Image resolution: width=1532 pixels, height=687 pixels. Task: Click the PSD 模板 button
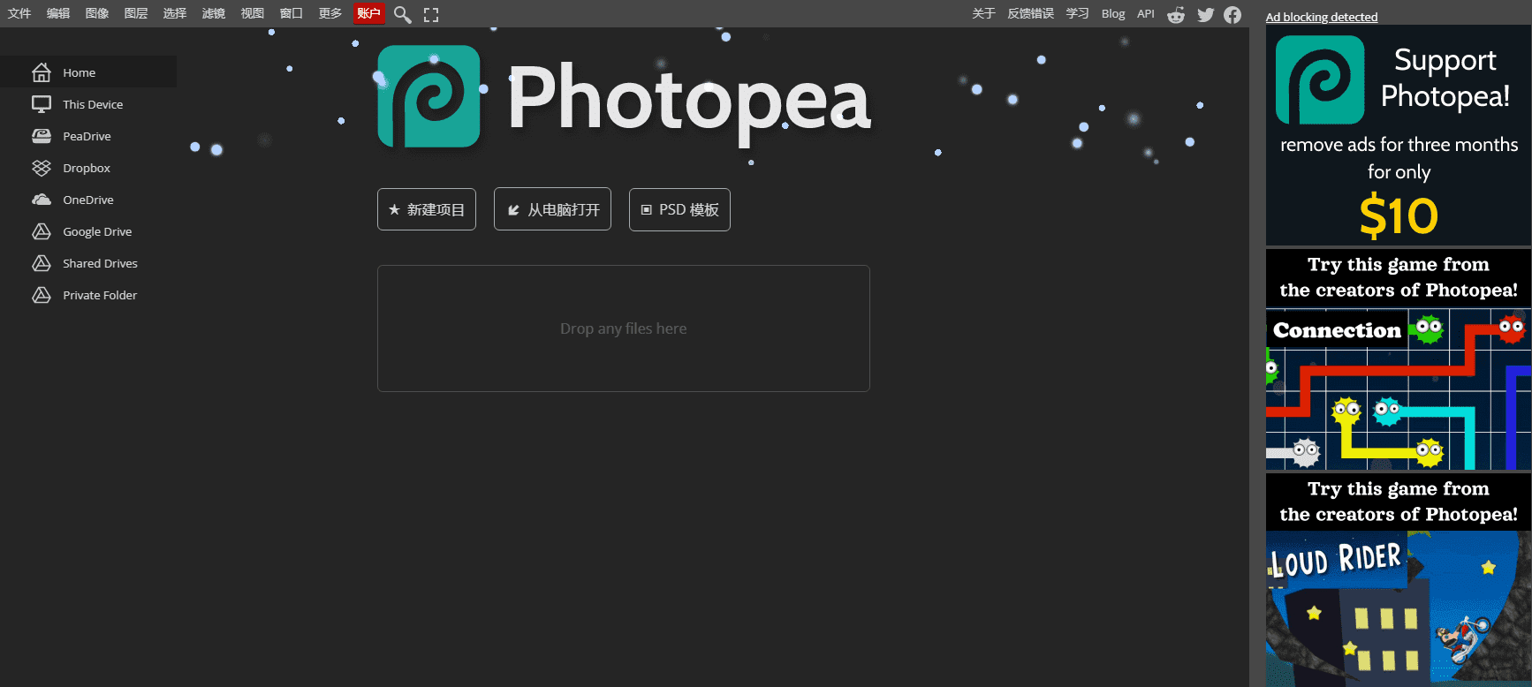click(679, 209)
